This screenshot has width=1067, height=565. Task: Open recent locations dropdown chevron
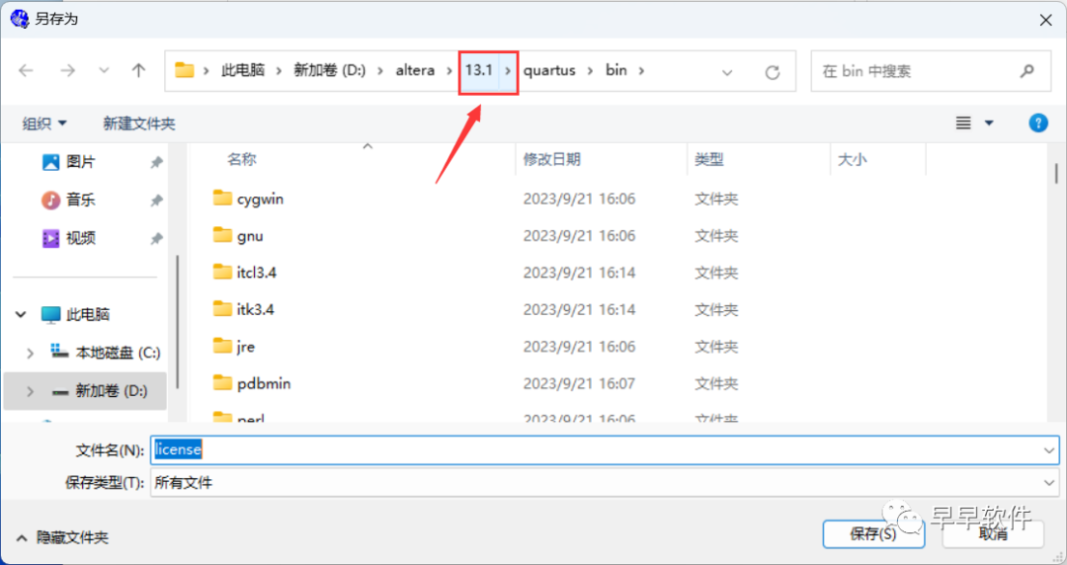[104, 71]
